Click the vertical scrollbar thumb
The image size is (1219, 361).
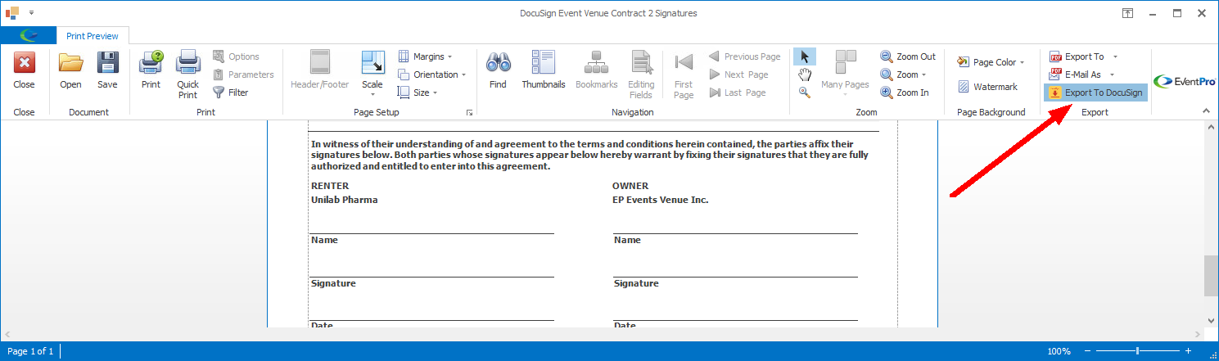tap(1211, 276)
